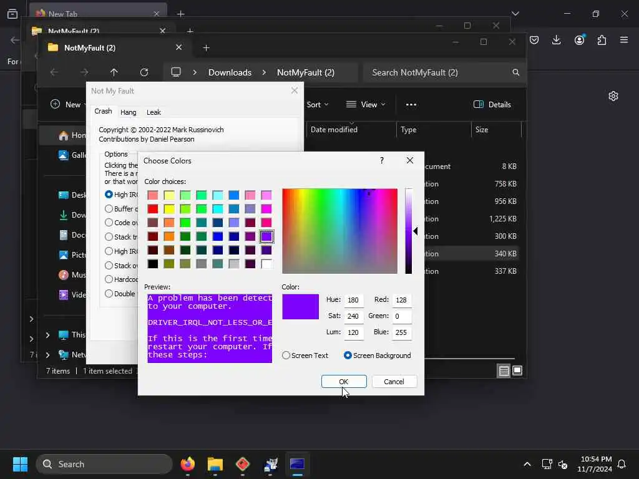This screenshot has width=639, height=479.
Task: Select Buffer overflow radio option
Action: point(109,208)
